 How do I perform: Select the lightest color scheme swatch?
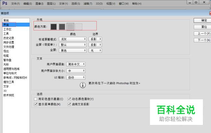pos(79,27)
